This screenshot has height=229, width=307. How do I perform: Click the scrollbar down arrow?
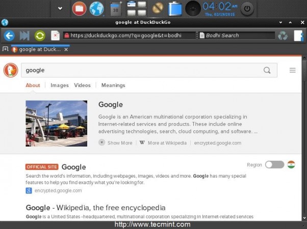[x=304, y=218]
